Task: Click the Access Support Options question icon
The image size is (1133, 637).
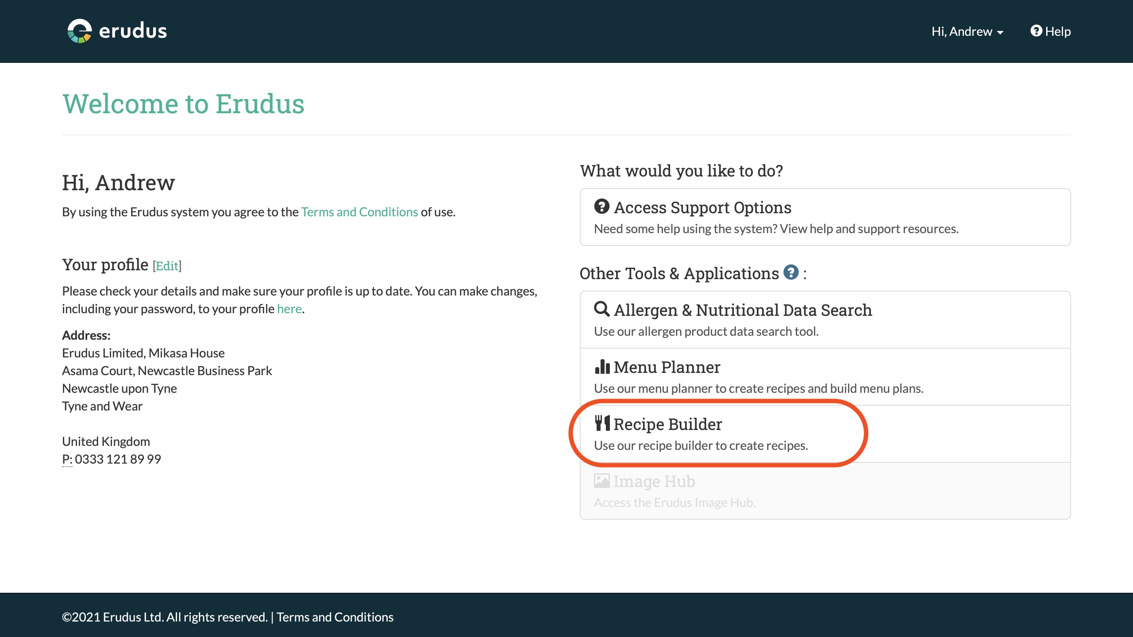Action: click(601, 207)
